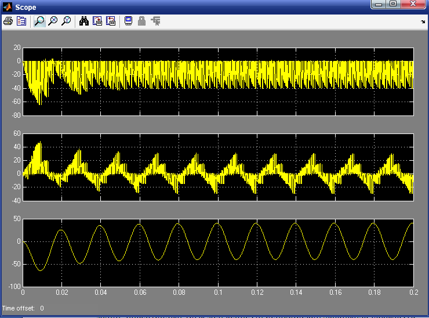
Task: Click the Signal selection icon
Action: coord(156,21)
